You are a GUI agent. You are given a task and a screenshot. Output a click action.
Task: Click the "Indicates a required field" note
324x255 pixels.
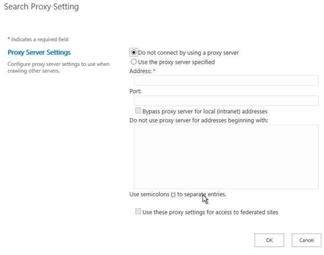[39, 39]
